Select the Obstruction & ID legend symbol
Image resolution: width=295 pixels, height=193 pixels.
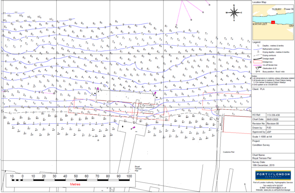(x=258, y=68)
